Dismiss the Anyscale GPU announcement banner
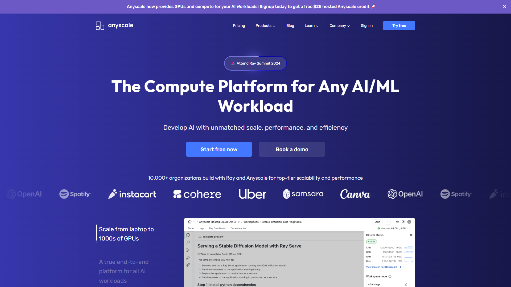511x287 pixels. 505,7
